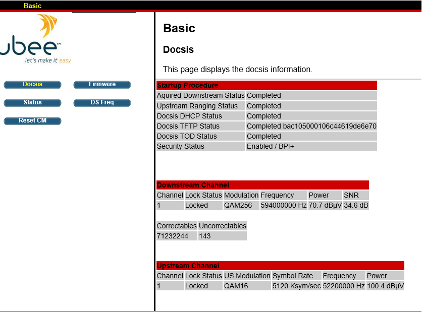This screenshot has height=312, width=424.
Task: Select TFTP value 'Completed bac105000106c44619de6e70'
Action: 311,126
